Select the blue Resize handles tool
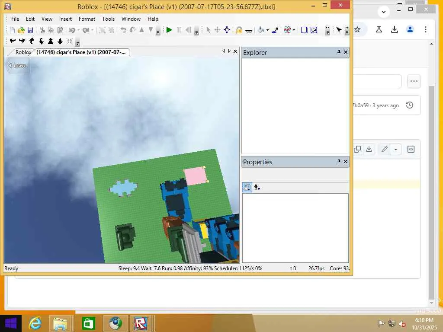Screen dimensions: 443x332 pyautogui.click(x=227, y=30)
